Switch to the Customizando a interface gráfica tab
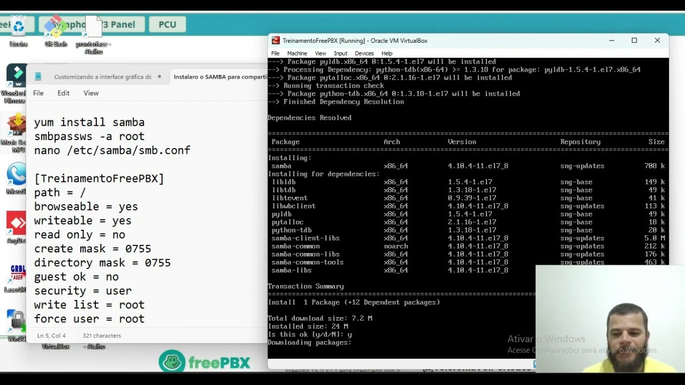Viewport: 685px width, 385px height. [103, 76]
